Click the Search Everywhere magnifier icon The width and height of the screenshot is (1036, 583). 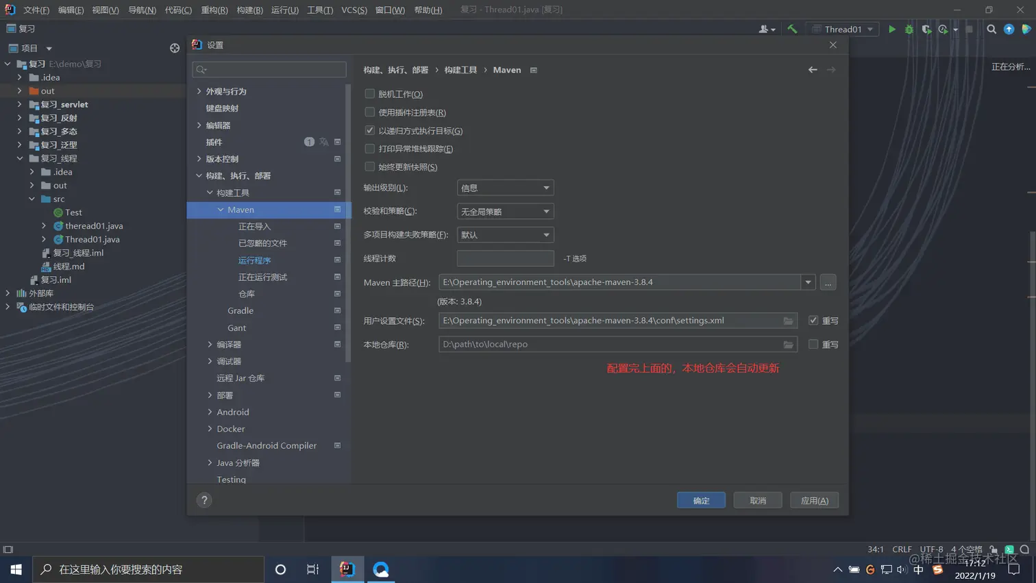tap(991, 29)
